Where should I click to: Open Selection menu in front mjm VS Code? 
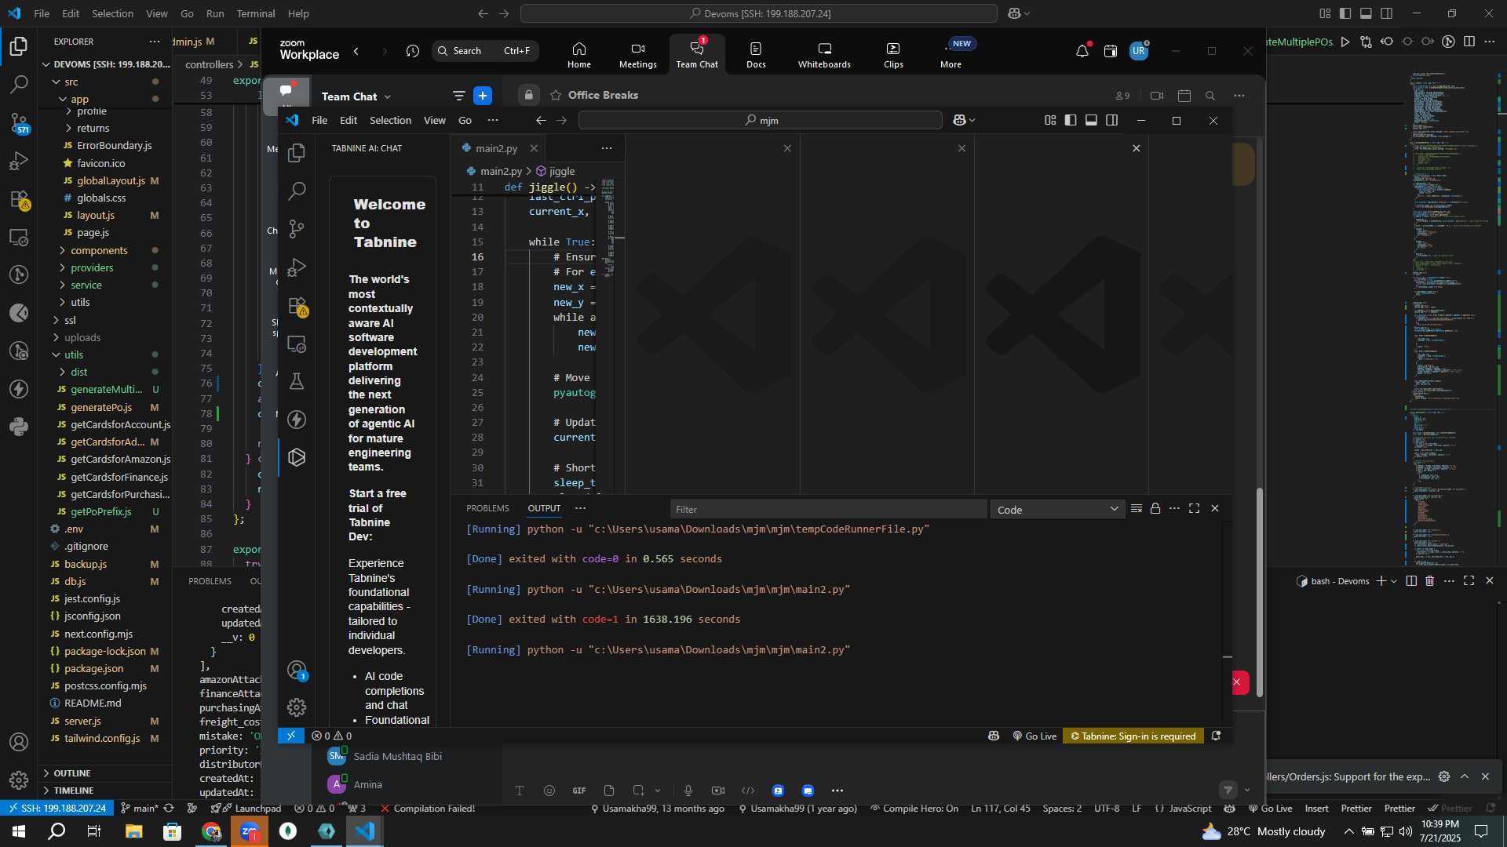[x=390, y=120]
